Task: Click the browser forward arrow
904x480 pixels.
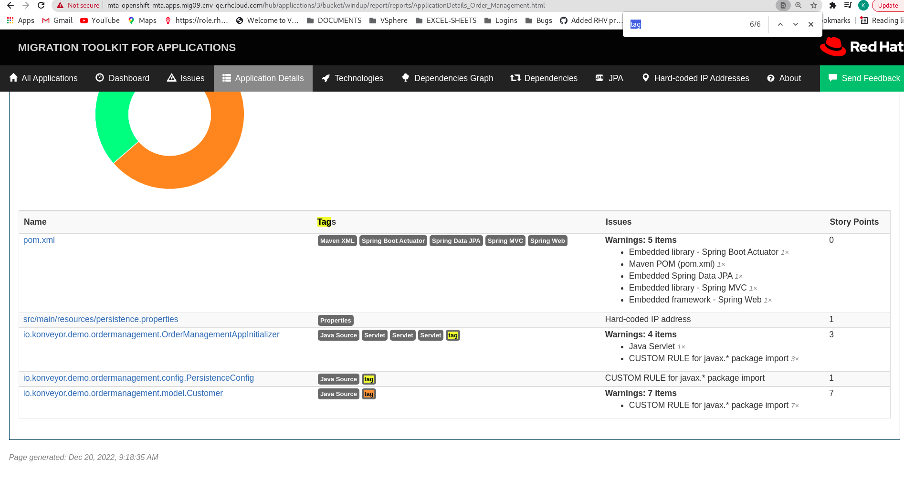Action: [26, 5]
